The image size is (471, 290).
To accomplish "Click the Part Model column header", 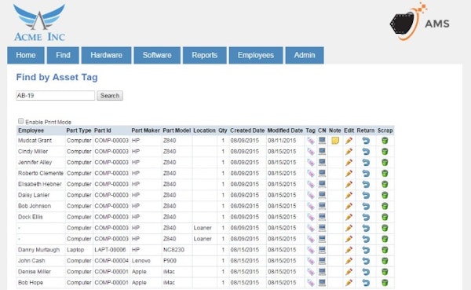I will pyautogui.click(x=177, y=130).
